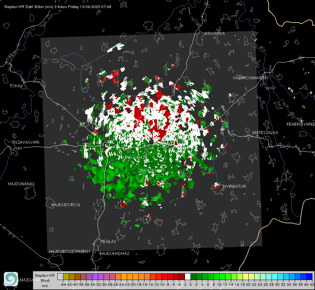Click the dark blue swatch above 40-42

[x=310, y=276]
